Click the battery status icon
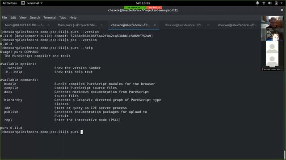286x160 pixels. click(276, 3)
